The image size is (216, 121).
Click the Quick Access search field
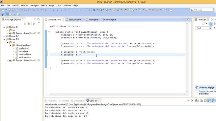pos(201,10)
